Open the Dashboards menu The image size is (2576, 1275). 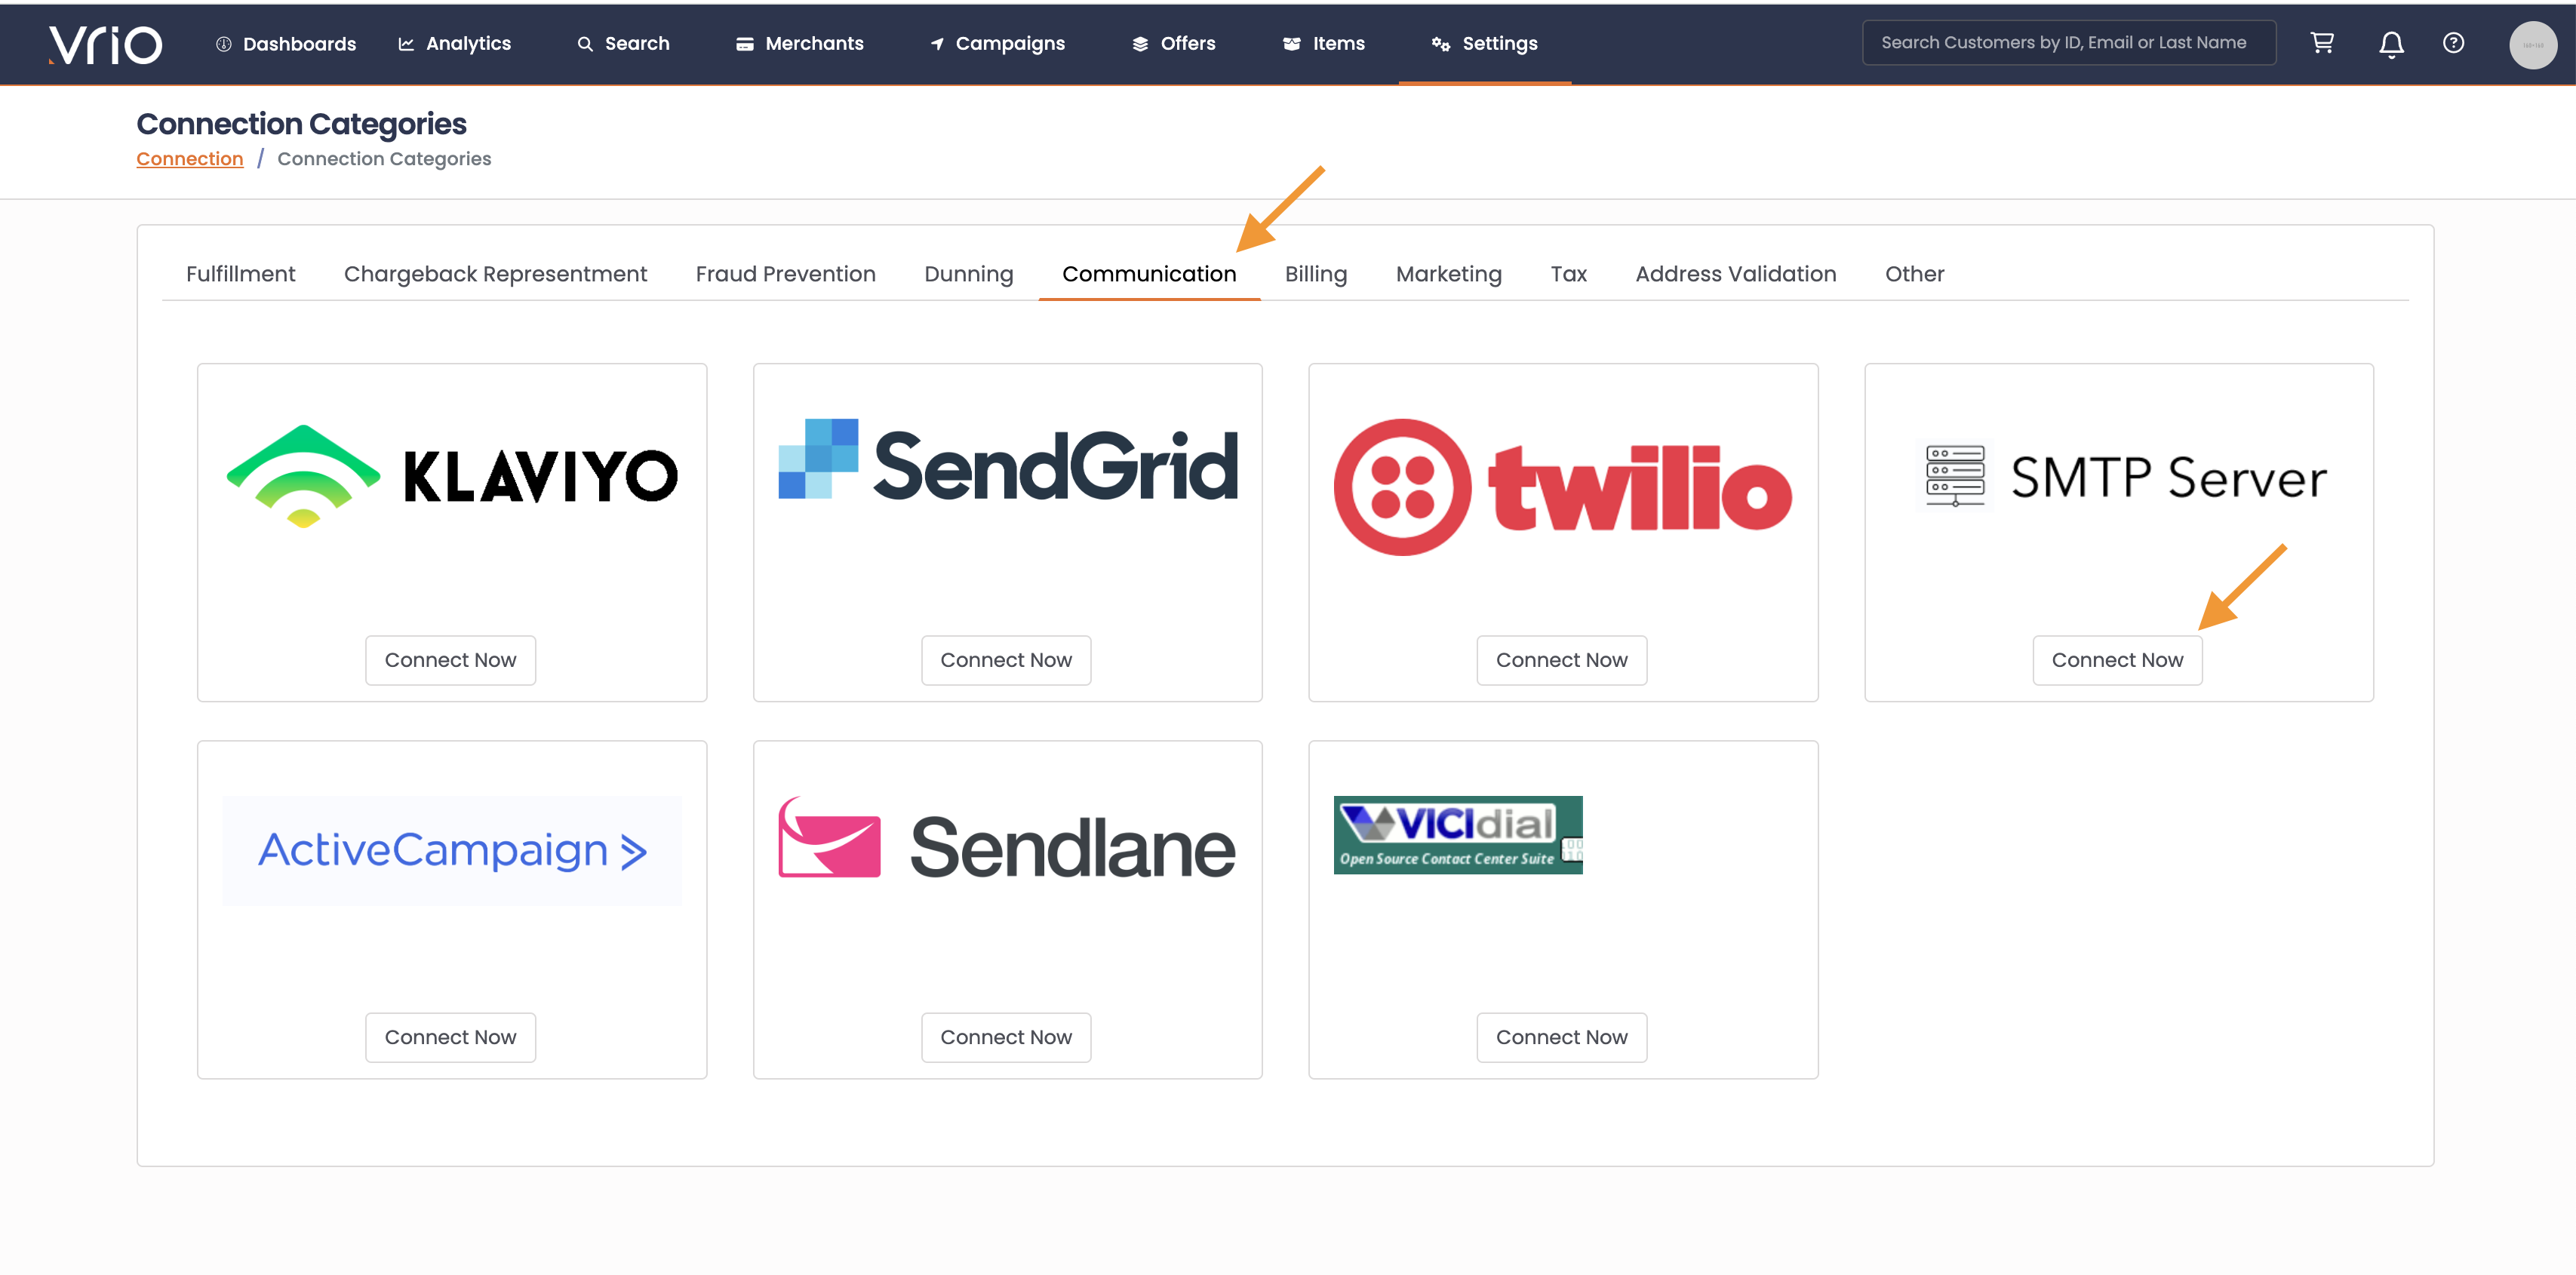(x=286, y=44)
